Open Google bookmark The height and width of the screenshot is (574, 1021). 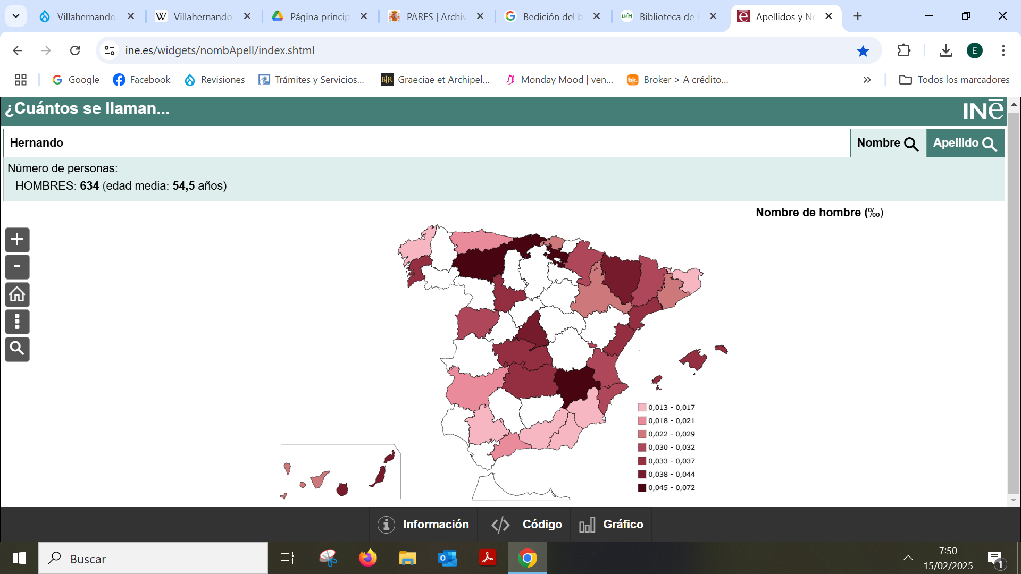76,80
